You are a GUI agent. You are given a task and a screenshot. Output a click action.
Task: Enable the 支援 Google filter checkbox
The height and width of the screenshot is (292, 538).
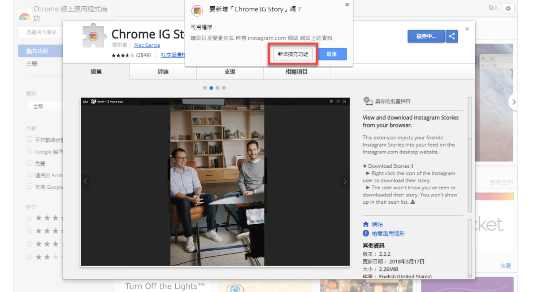click(30, 187)
